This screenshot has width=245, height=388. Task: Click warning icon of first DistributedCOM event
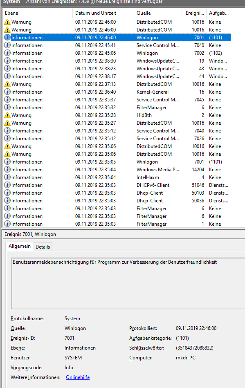click(x=7, y=22)
